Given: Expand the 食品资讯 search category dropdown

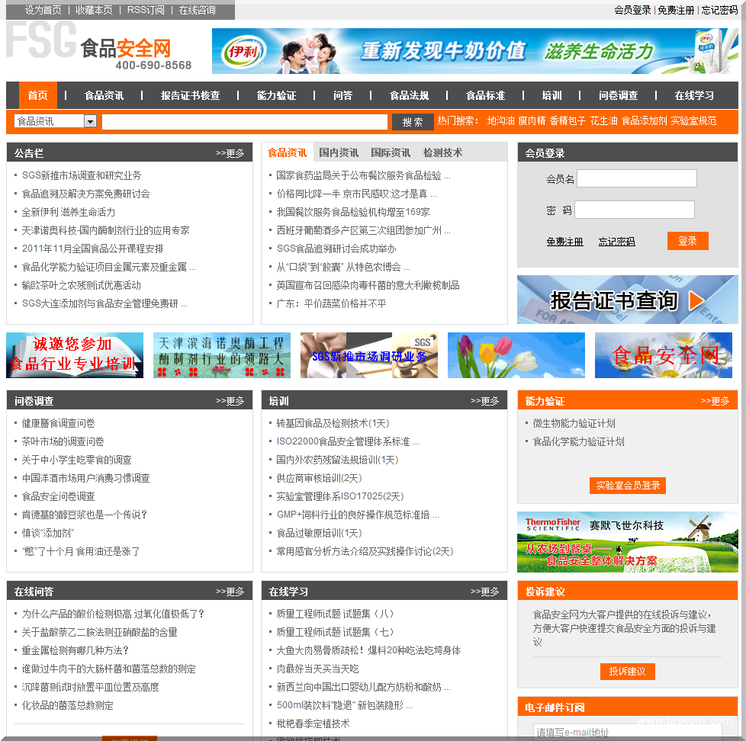Looking at the screenshot, I should tap(90, 121).
